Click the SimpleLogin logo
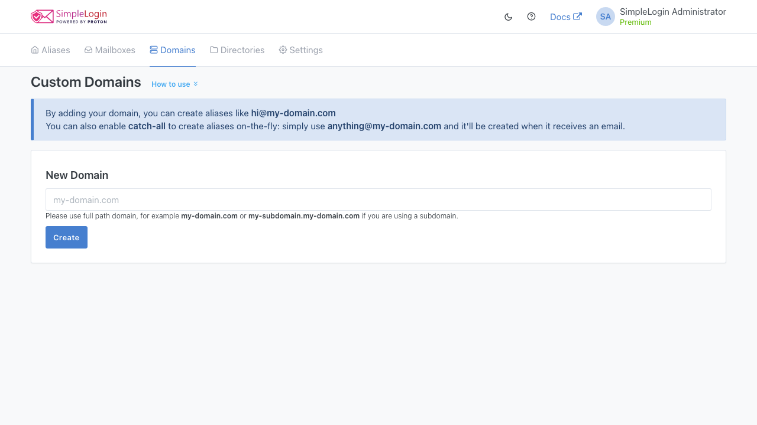Screen dimensions: 757x425 coord(69,17)
